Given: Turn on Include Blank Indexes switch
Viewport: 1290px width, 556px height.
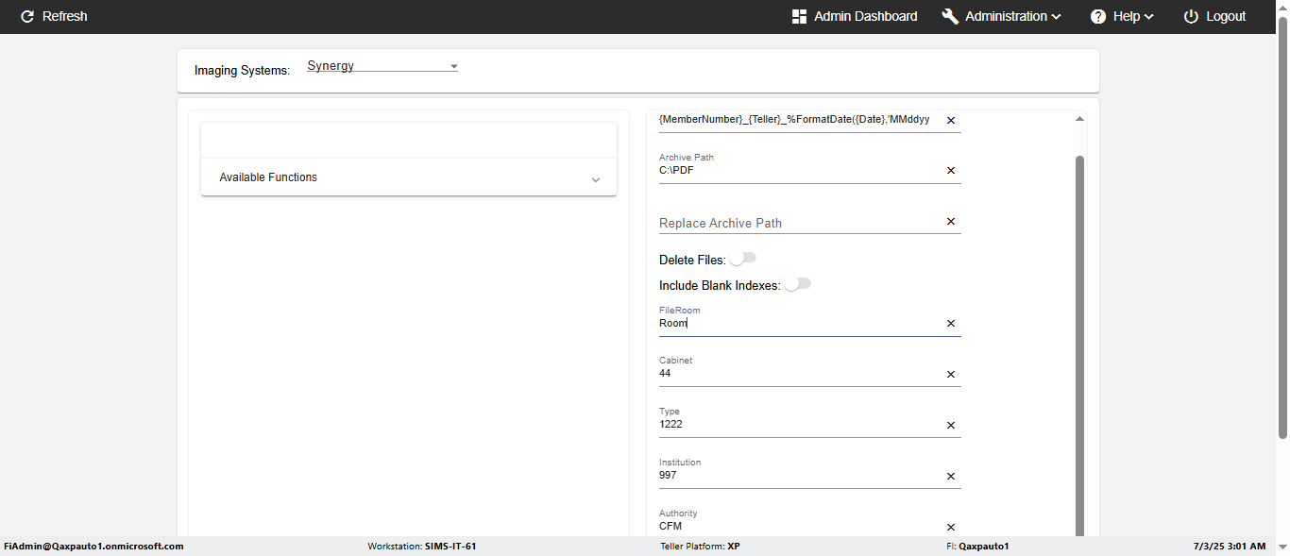Looking at the screenshot, I should point(797,284).
